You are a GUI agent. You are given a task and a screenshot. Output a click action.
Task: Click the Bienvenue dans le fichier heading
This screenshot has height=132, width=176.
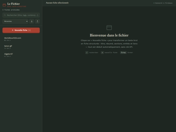tap(109, 35)
